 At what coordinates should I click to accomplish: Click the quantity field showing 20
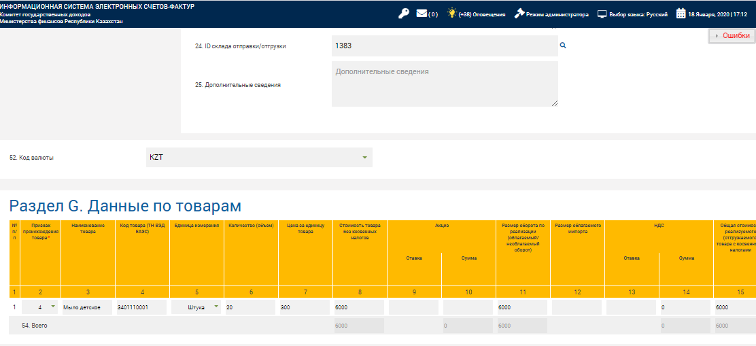coord(250,307)
